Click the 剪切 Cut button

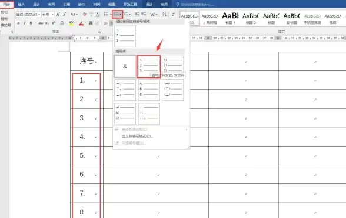pos(4,12)
